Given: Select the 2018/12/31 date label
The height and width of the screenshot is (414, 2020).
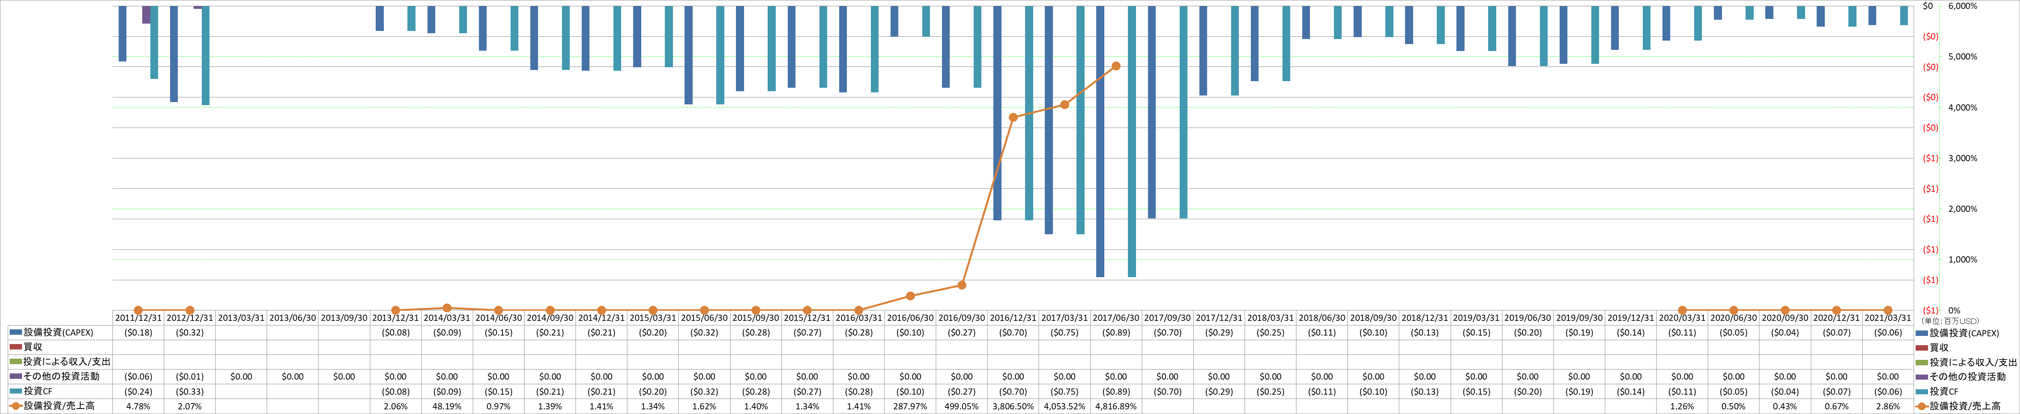Looking at the screenshot, I should pyautogui.click(x=1424, y=319).
